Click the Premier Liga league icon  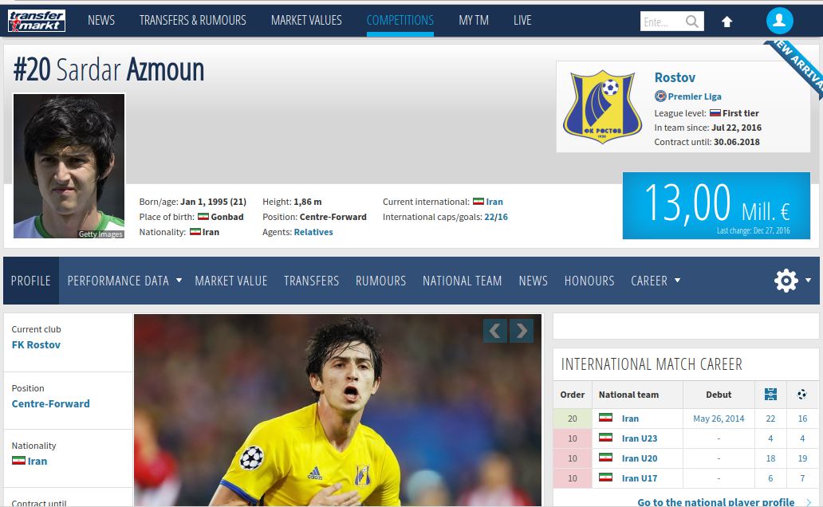click(660, 96)
